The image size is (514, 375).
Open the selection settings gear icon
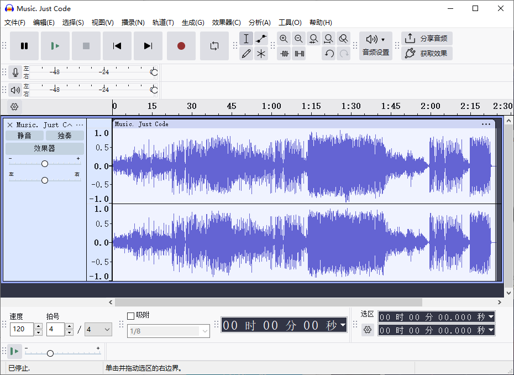click(368, 330)
